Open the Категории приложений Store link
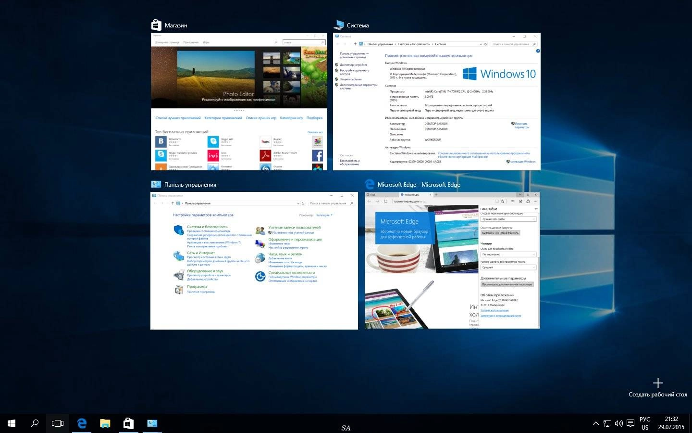 pyautogui.click(x=223, y=118)
